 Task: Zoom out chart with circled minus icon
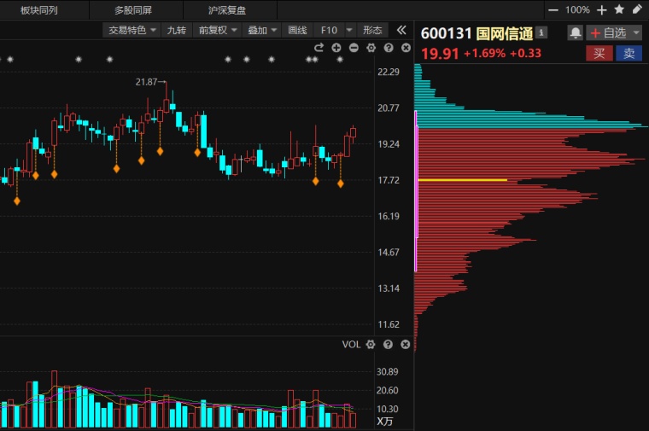point(354,48)
